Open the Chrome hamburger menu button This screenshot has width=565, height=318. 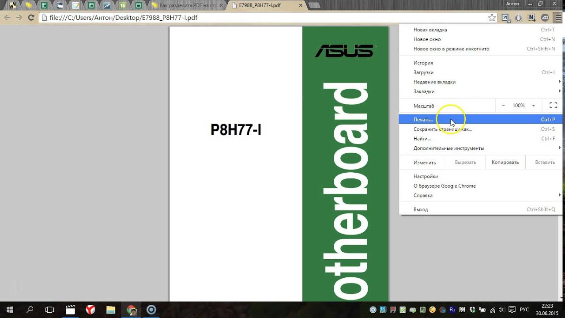pos(558,18)
